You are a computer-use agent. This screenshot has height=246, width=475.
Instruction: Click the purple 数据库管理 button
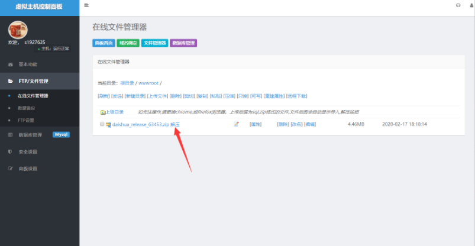pos(183,43)
